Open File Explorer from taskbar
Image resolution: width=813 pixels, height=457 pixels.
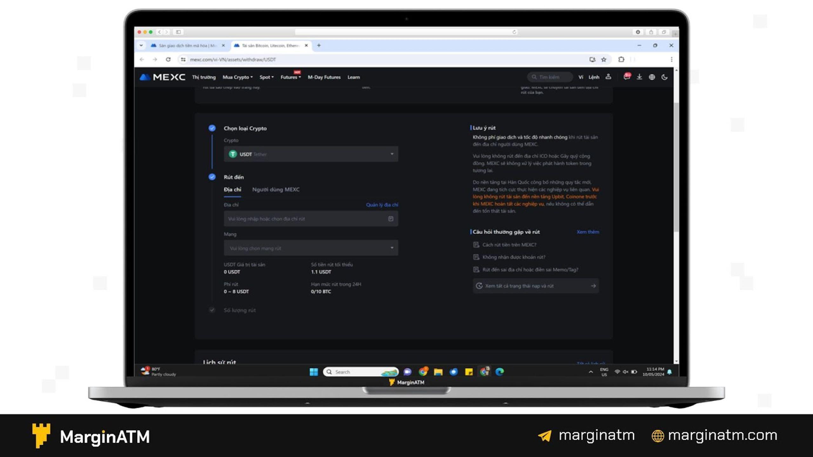coord(438,372)
